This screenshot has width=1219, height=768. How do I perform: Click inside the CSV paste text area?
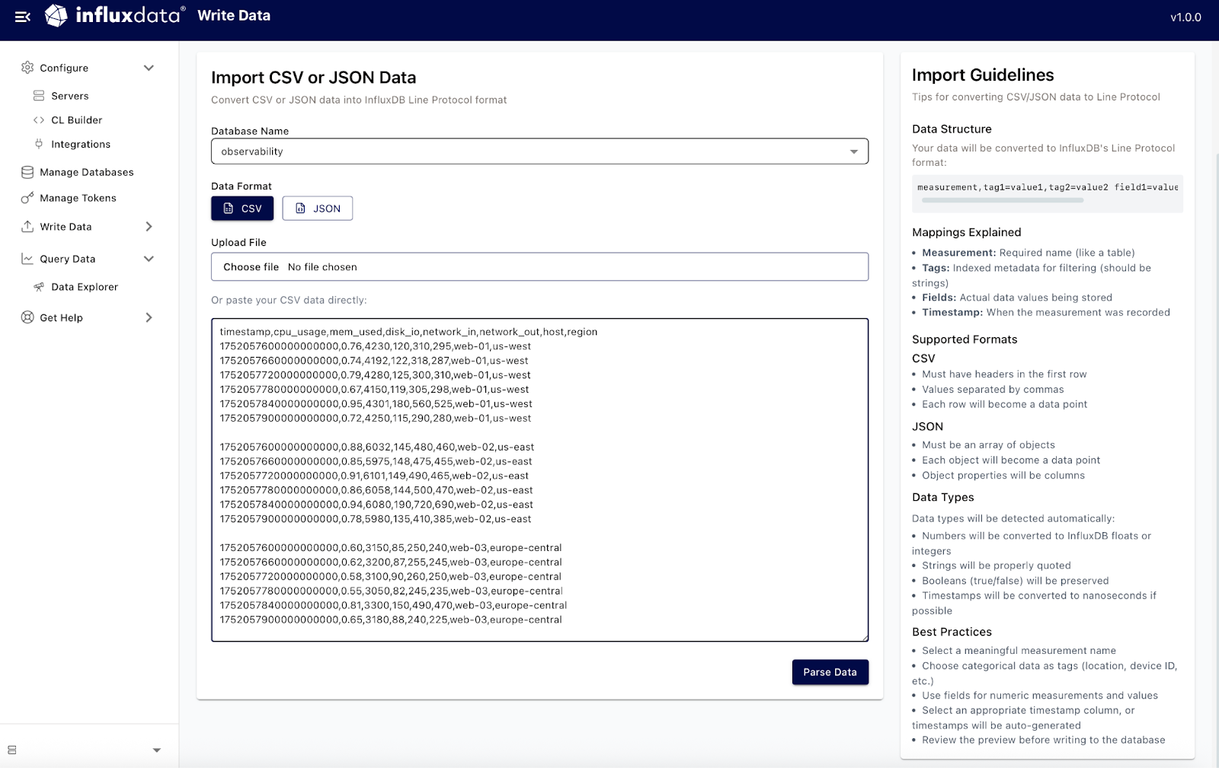539,480
